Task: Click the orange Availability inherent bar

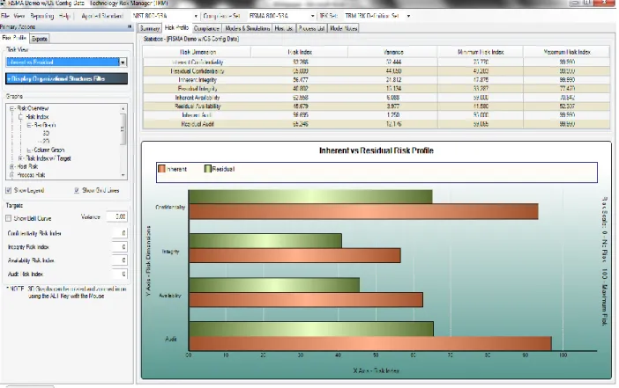Action: tap(306, 300)
